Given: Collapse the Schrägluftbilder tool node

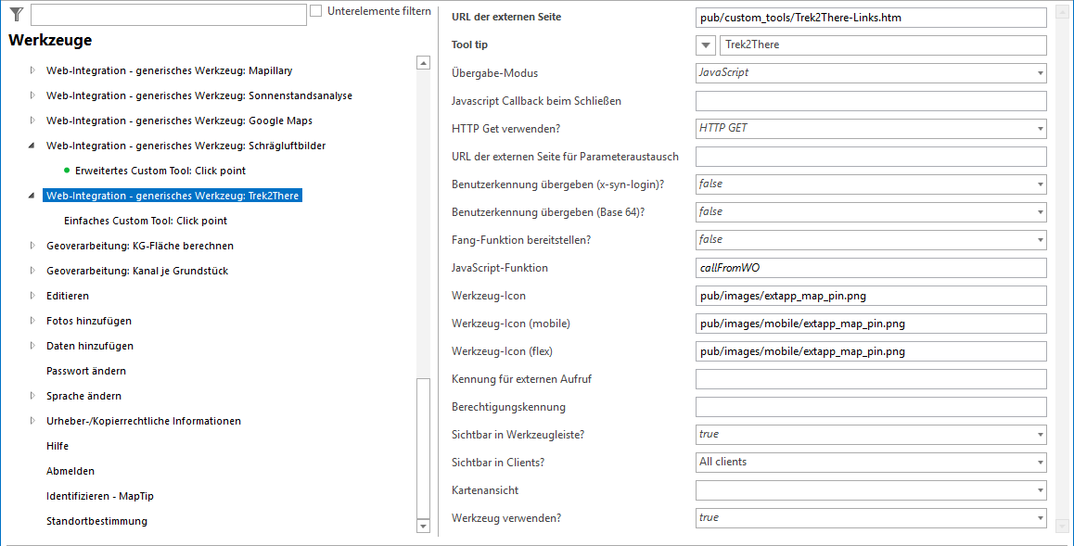Looking at the screenshot, I should pyautogui.click(x=32, y=146).
